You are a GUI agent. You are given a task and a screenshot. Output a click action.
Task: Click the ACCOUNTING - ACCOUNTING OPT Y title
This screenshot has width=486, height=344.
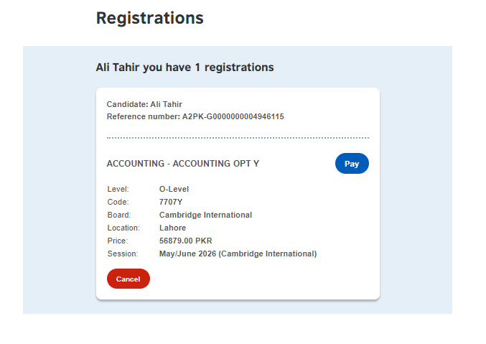182,164
